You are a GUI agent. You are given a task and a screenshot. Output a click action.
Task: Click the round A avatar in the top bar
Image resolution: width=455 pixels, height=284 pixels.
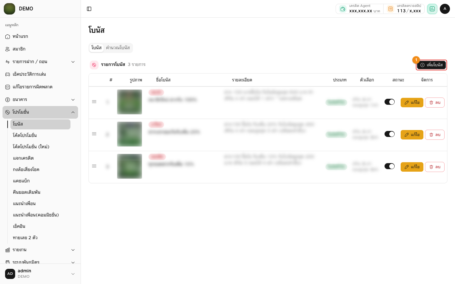click(445, 9)
